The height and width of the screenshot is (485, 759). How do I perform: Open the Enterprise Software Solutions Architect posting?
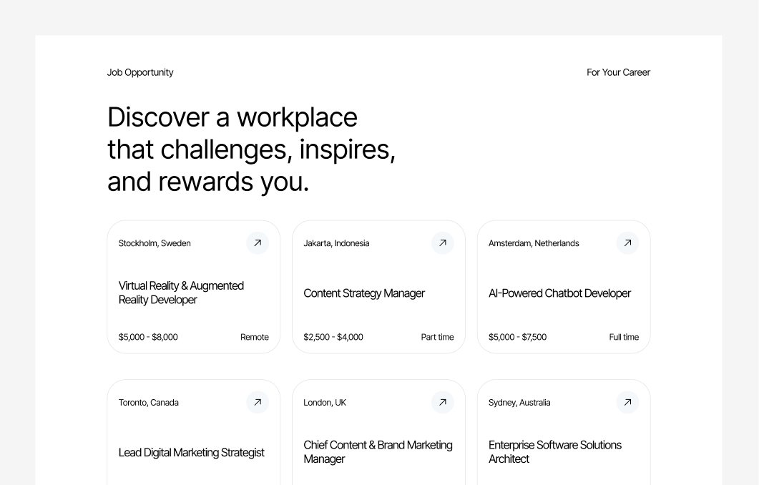(555, 452)
